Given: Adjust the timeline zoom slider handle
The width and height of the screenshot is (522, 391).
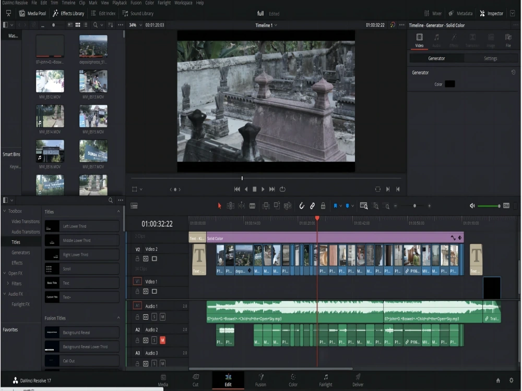Looking at the screenshot, I should pyautogui.click(x=414, y=206).
